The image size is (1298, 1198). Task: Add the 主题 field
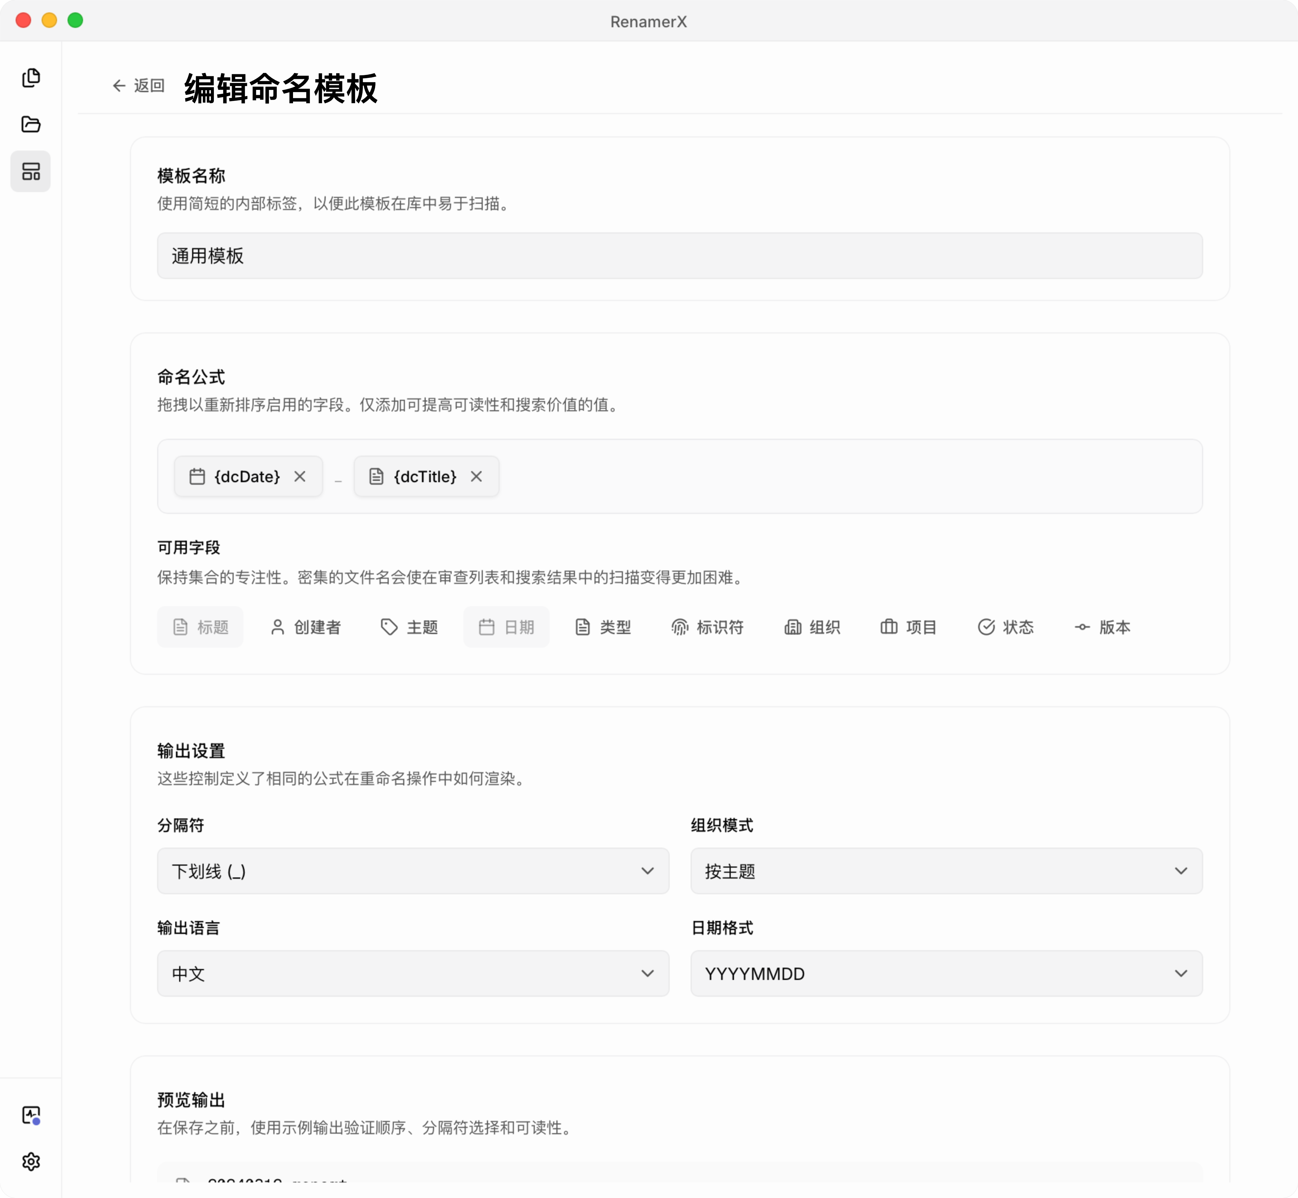[x=409, y=627]
